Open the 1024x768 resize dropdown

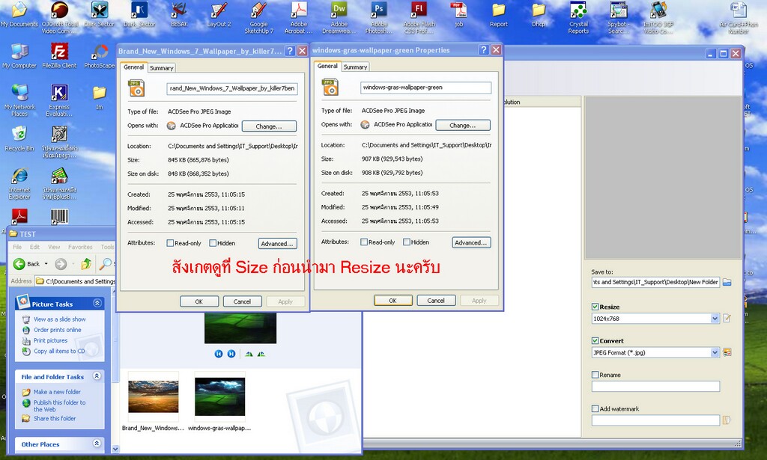tap(715, 319)
